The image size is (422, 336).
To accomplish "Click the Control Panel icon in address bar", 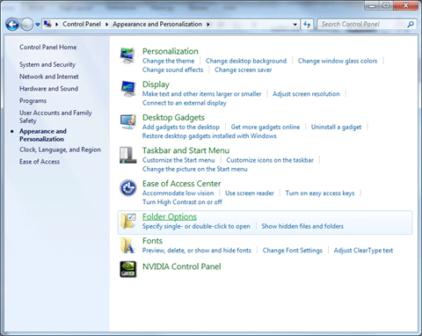I will tap(47, 24).
